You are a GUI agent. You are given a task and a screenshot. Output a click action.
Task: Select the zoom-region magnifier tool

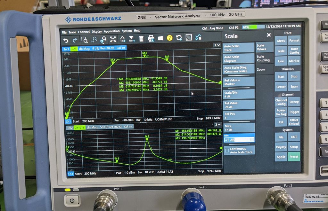tap(84, 40)
